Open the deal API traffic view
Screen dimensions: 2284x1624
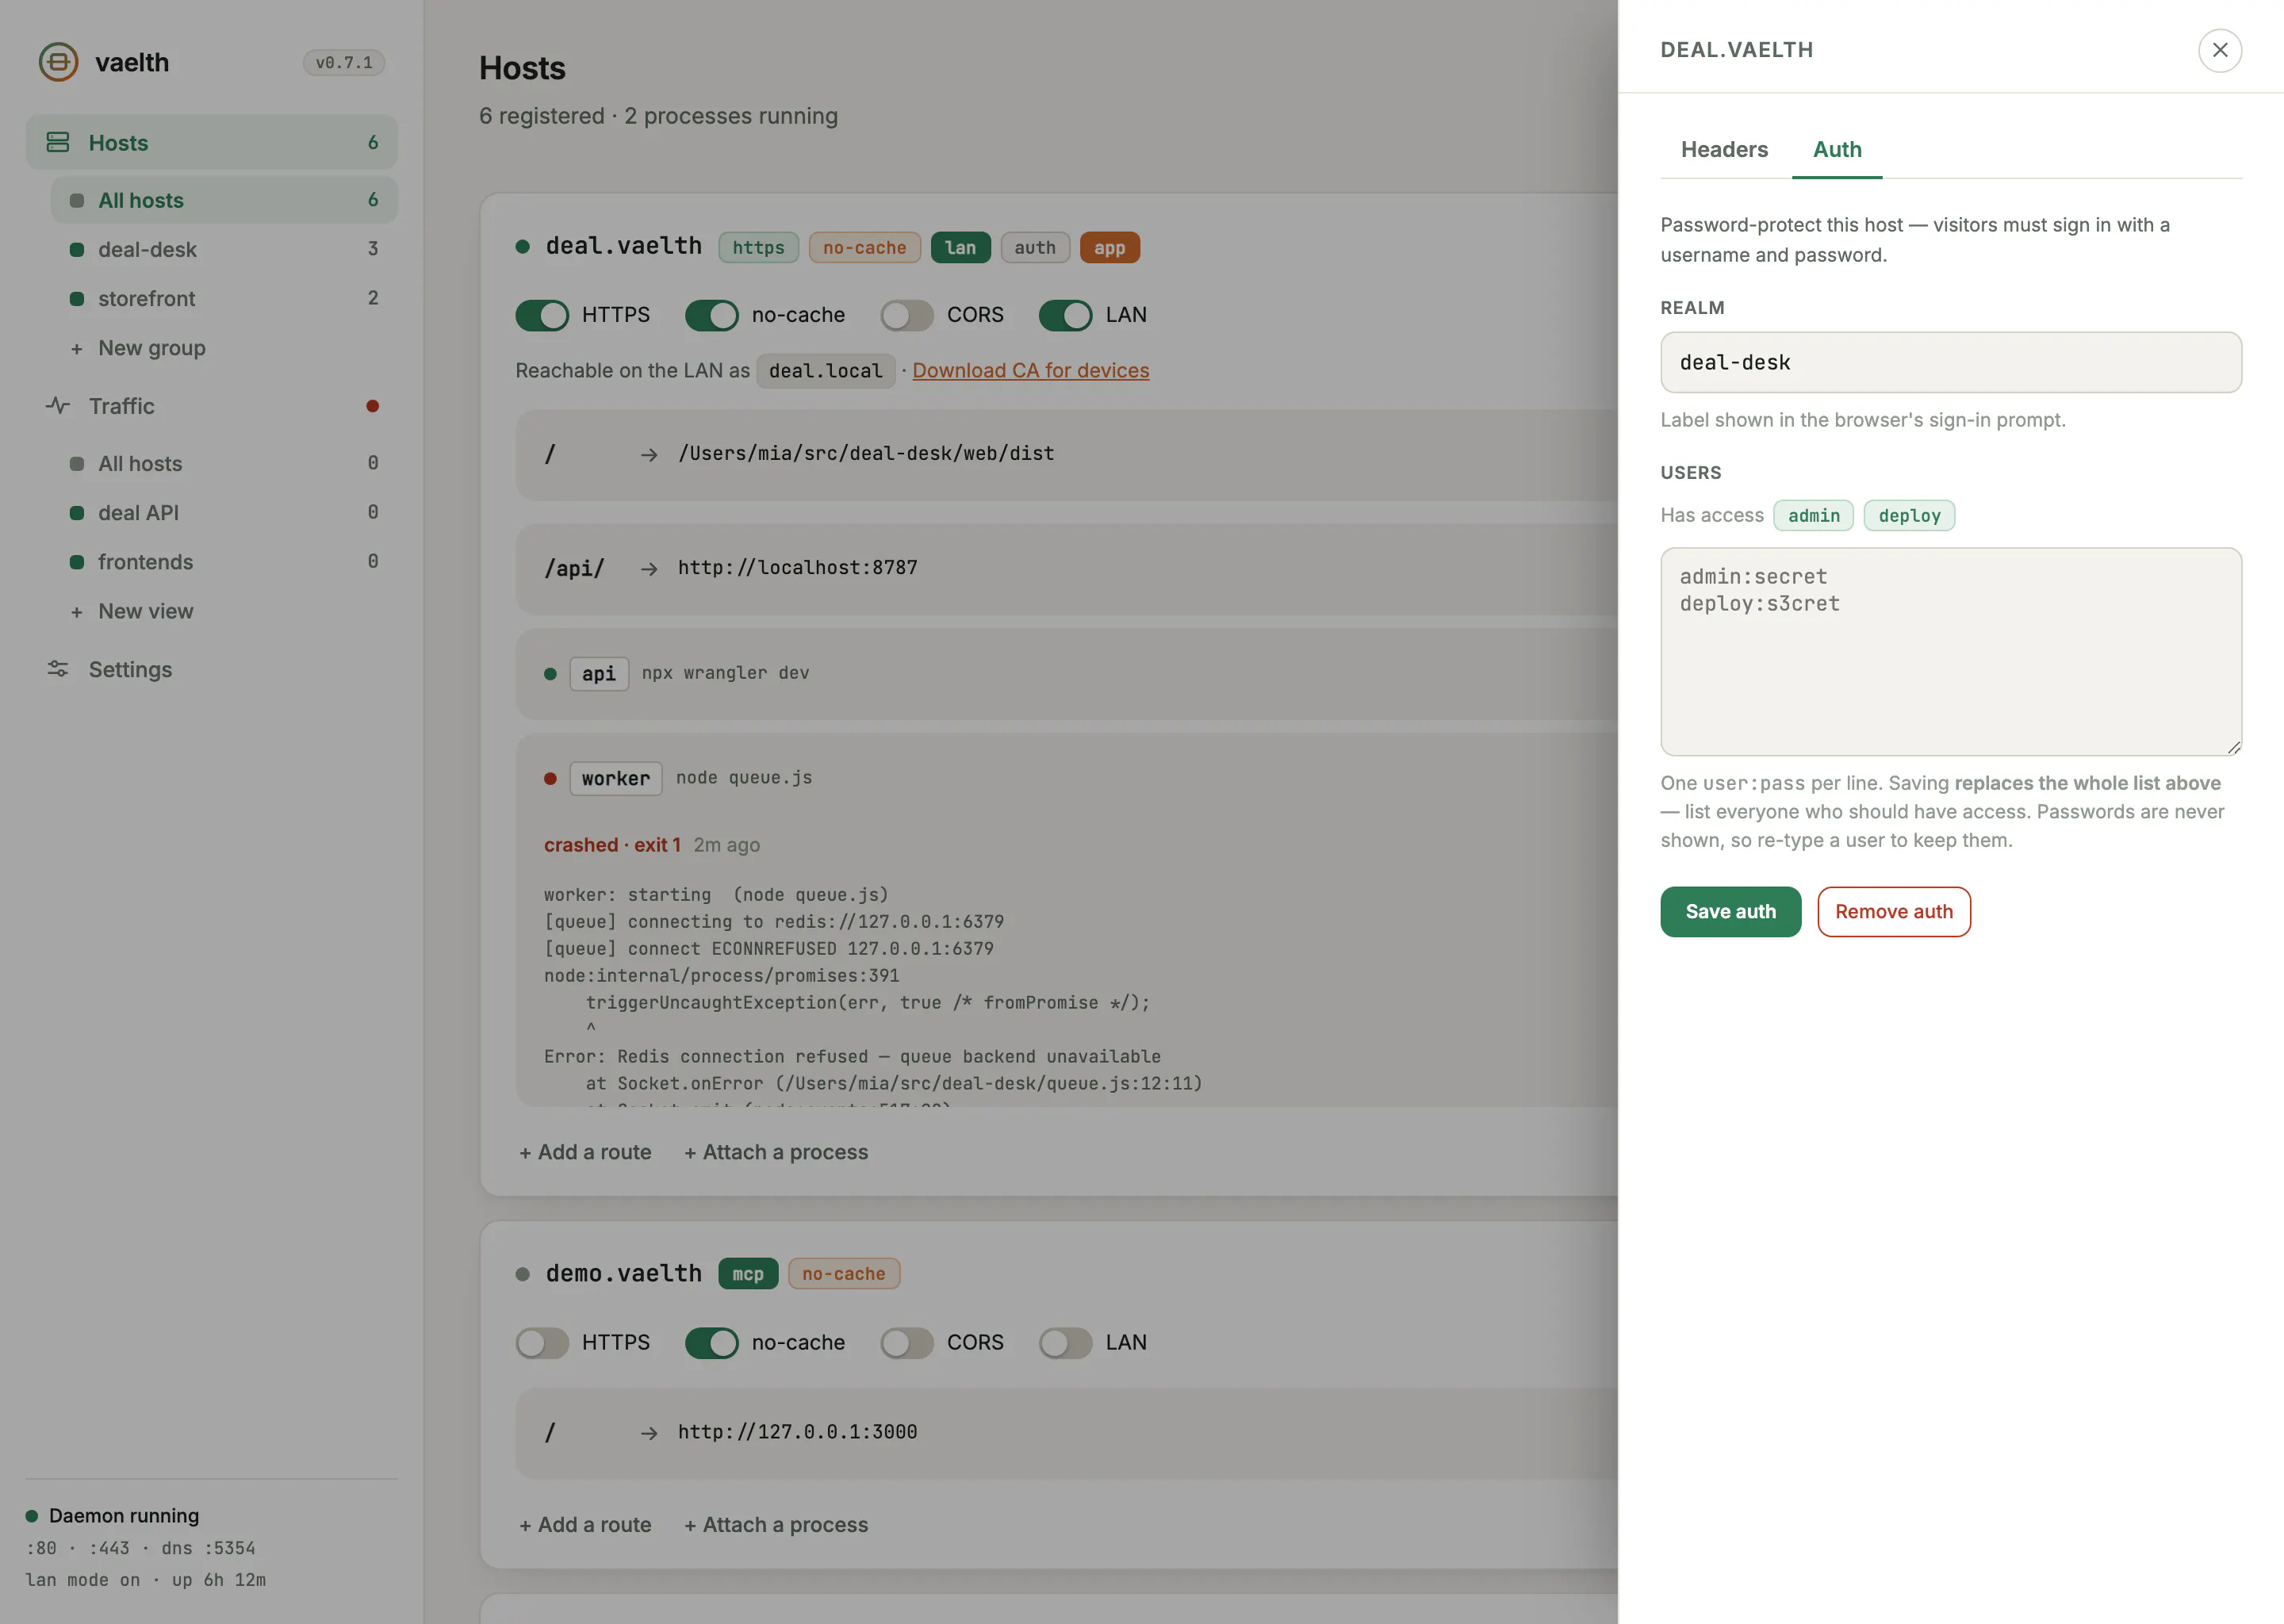click(224, 512)
